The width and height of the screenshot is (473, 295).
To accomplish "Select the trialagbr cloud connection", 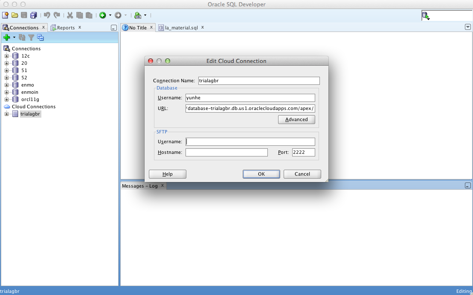I will click(x=30, y=114).
